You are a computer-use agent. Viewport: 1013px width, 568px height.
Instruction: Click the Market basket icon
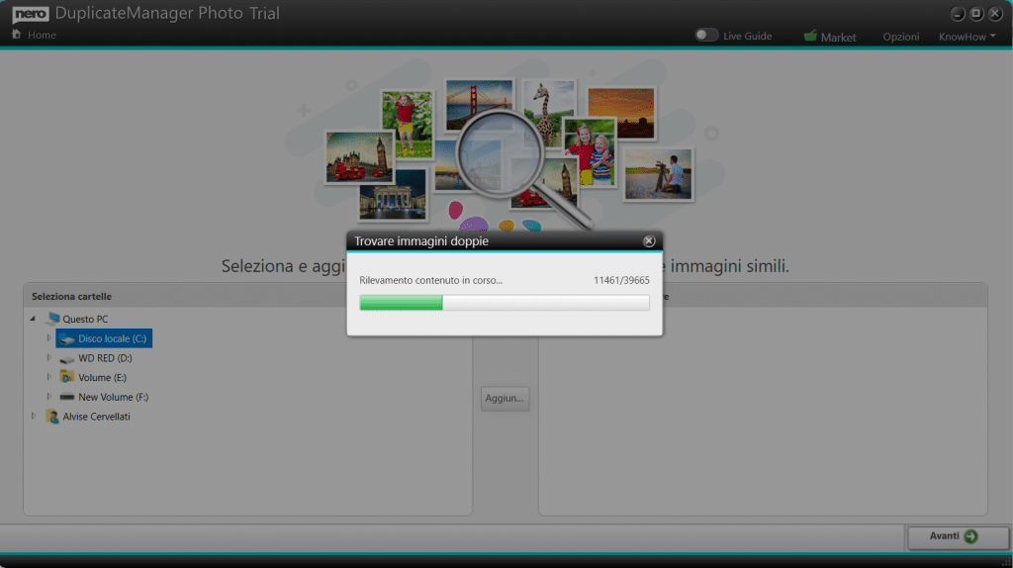[810, 36]
